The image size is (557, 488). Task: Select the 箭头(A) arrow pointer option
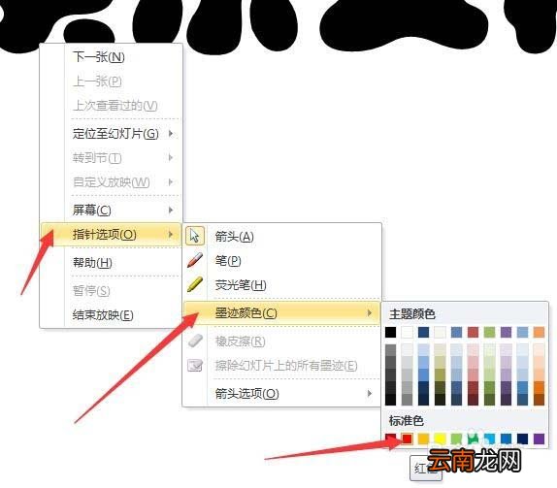pos(282,236)
